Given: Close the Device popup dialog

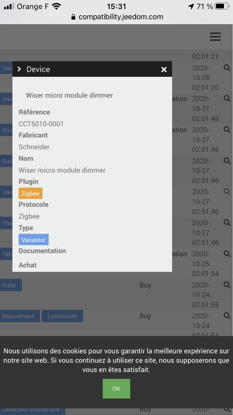Looking at the screenshot, I should [164, 69].
